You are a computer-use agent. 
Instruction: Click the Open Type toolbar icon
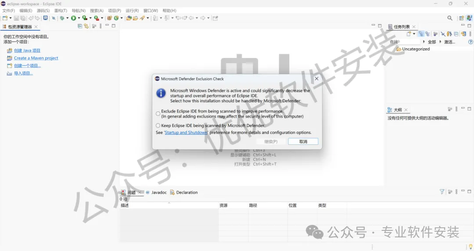[x=129, y=18]
